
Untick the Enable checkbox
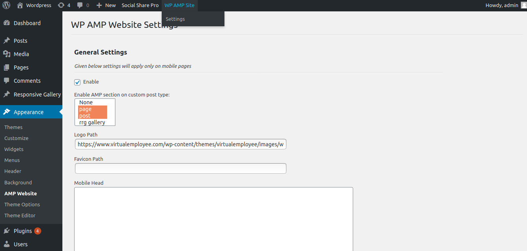coord(77,82)
